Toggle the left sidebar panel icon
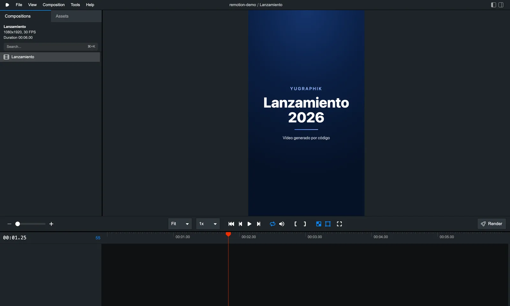The image size is (510, 306). [493, 5]
